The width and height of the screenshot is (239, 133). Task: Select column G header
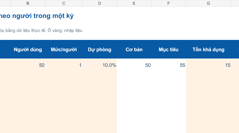point(208,3)
